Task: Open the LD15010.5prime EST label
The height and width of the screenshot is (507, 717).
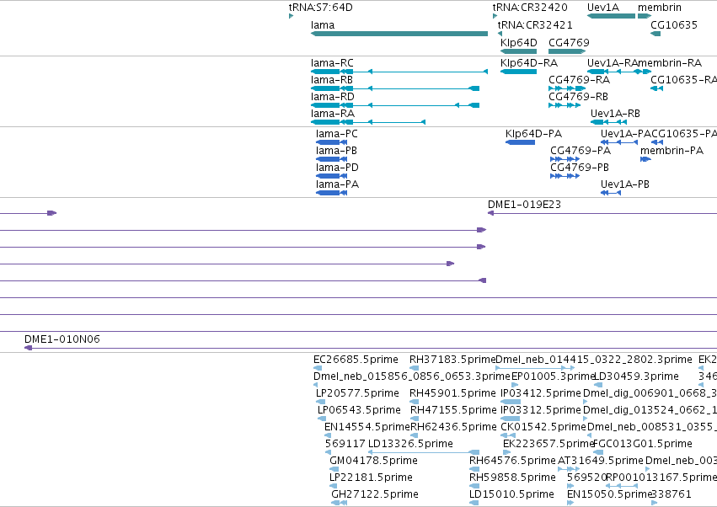Action: tap(511, 495)
